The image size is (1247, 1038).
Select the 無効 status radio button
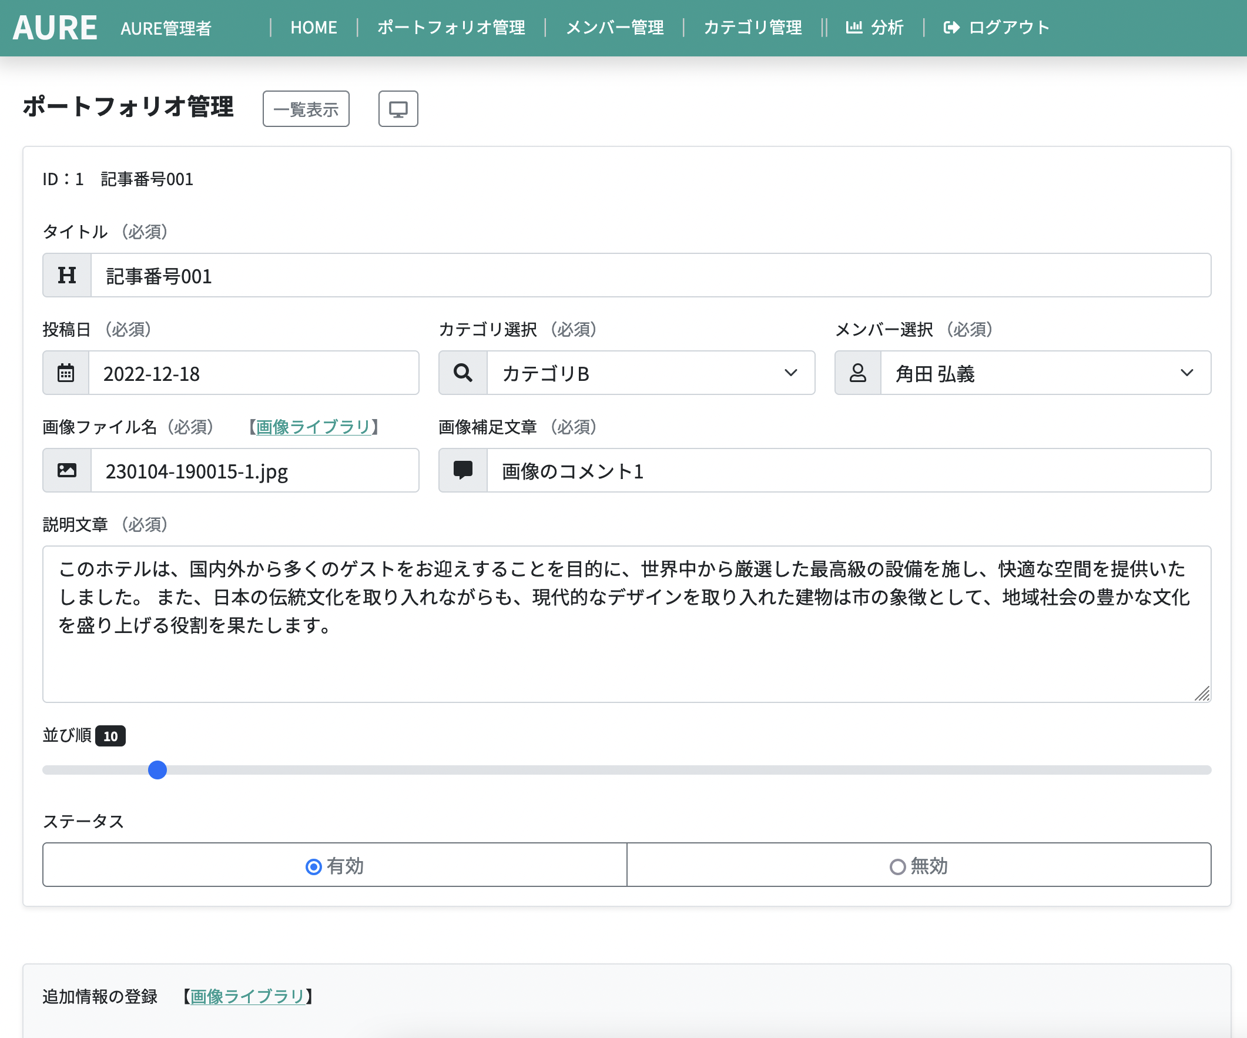[897, 866]
